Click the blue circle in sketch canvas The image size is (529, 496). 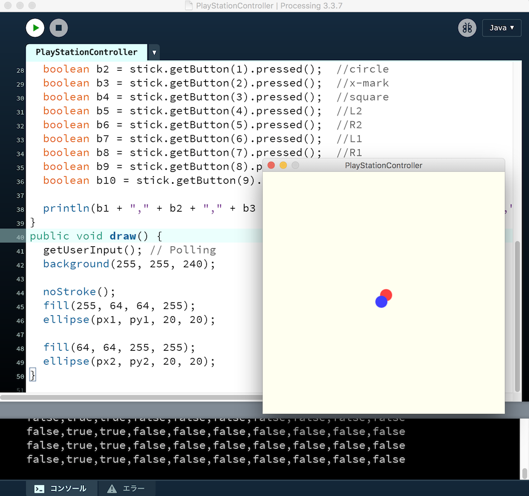click(379, 302)
